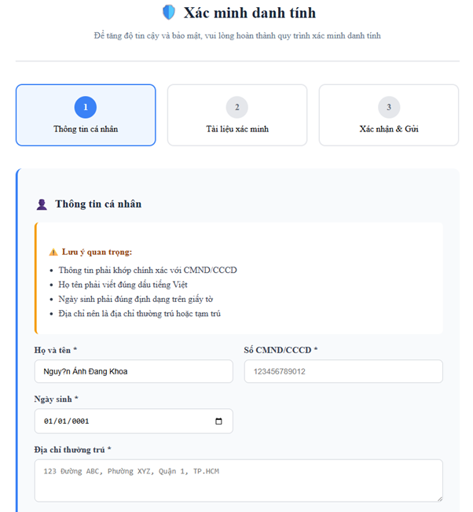Click the Số CMND/CCCD input field

pyautogui.click(x=343, y=371)
